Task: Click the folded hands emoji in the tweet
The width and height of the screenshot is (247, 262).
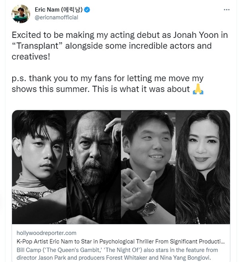Action: pos(198,89)
